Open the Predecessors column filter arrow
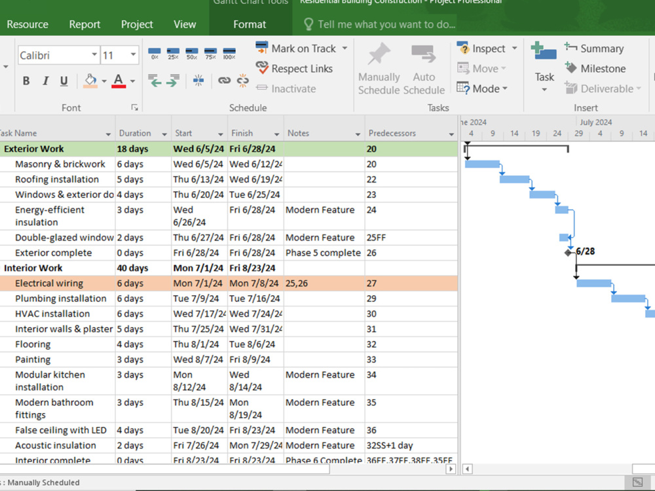Viewport: 655px width, 491px height. 451,134
